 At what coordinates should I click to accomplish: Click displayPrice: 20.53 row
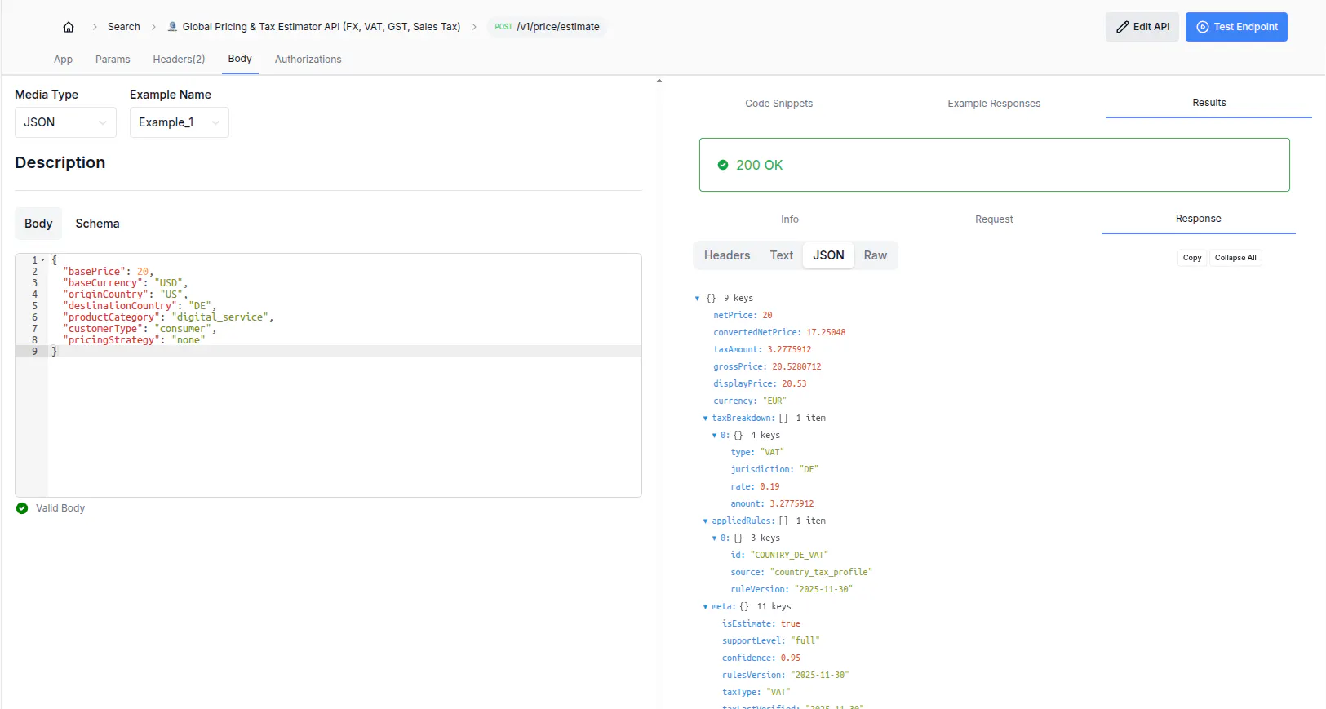click(760, 383)
